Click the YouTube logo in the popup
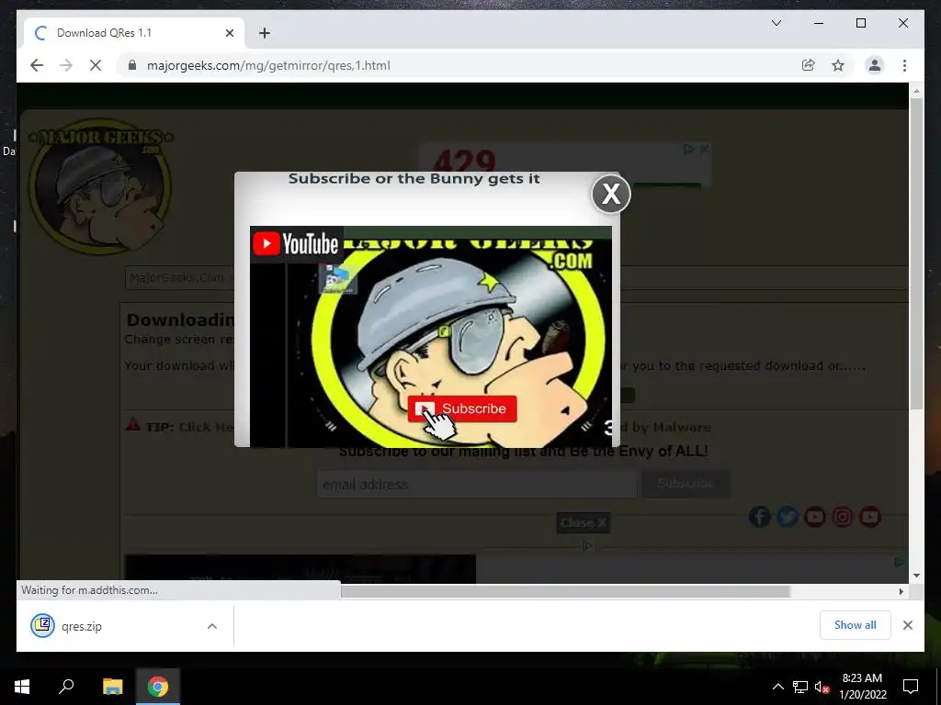Screen dimensions: 941x705 pos(296,244)
